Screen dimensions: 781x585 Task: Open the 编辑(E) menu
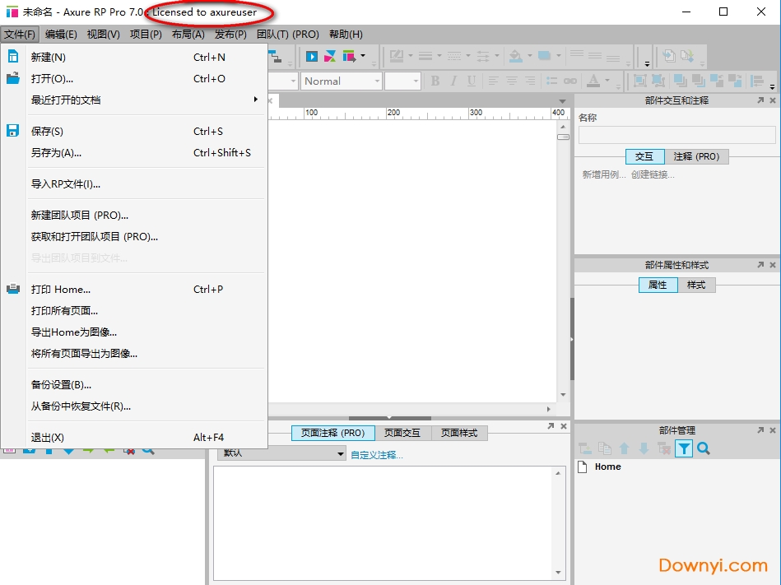[x=61, y=35]
